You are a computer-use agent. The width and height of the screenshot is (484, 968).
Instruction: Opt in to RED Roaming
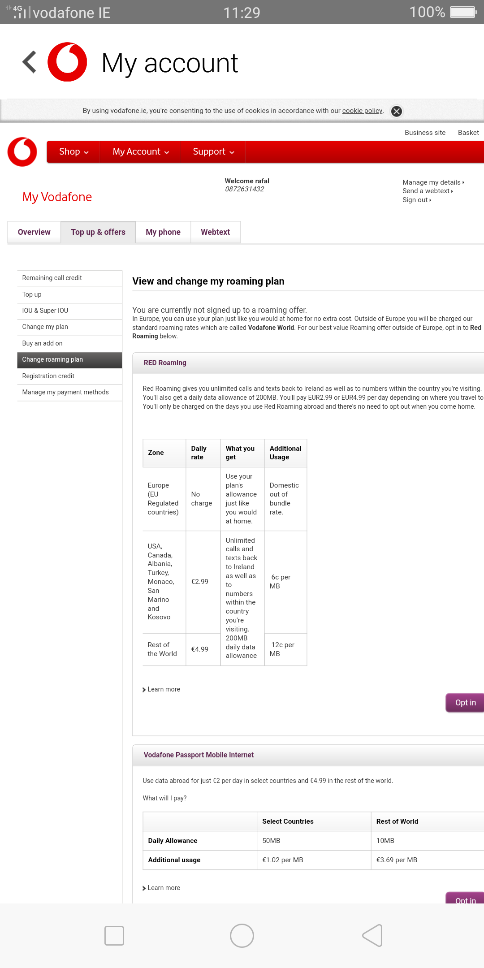tap(465, 703)
